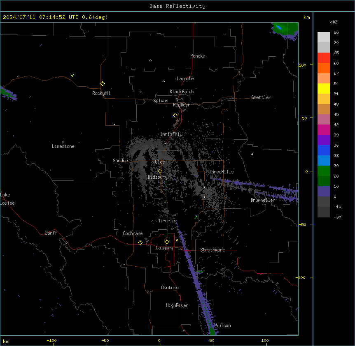Click the Lake Louise label at left edge
The height and width of the screenshot is (346, 355).
pyautogui.click(x=7, y=199)
